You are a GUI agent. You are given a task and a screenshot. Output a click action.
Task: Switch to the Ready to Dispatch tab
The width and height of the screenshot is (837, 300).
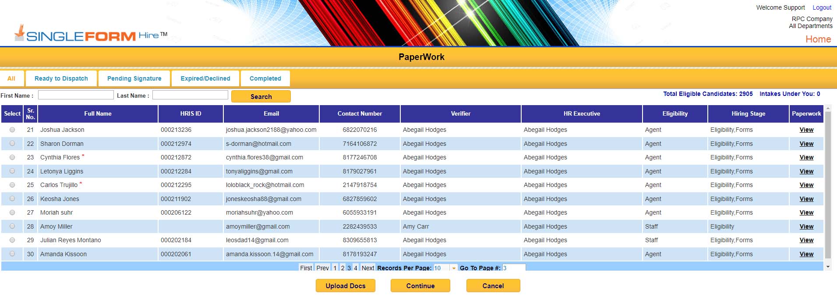point(61,78)
